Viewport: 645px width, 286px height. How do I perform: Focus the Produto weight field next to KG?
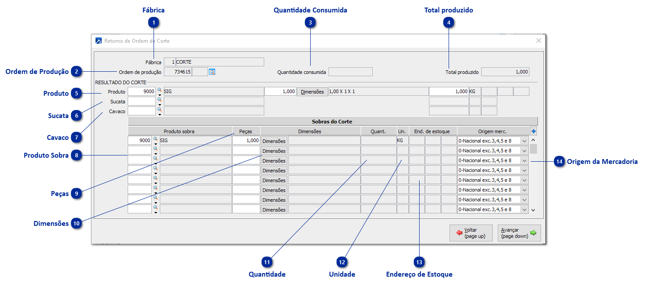tap(449, 91)
